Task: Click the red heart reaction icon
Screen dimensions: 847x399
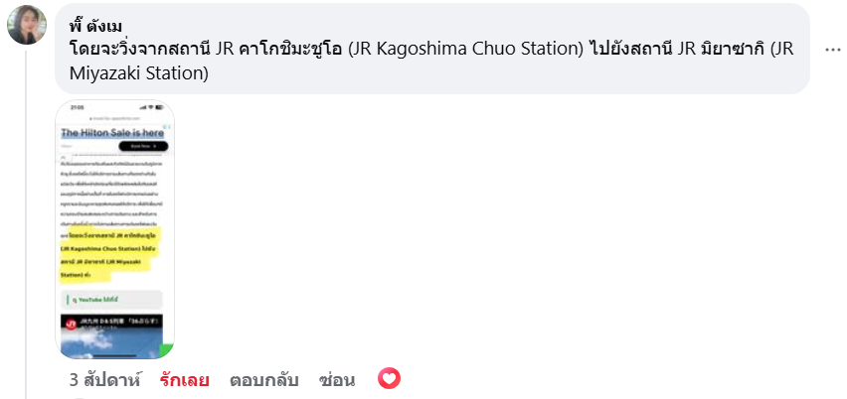Action: pyautogui.click(x=389, y=378)
